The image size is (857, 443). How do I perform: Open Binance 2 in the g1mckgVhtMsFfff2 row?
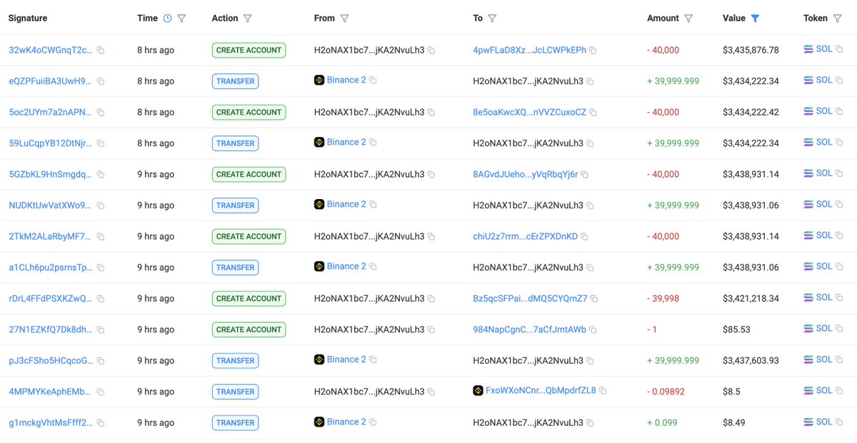point(346,422)
